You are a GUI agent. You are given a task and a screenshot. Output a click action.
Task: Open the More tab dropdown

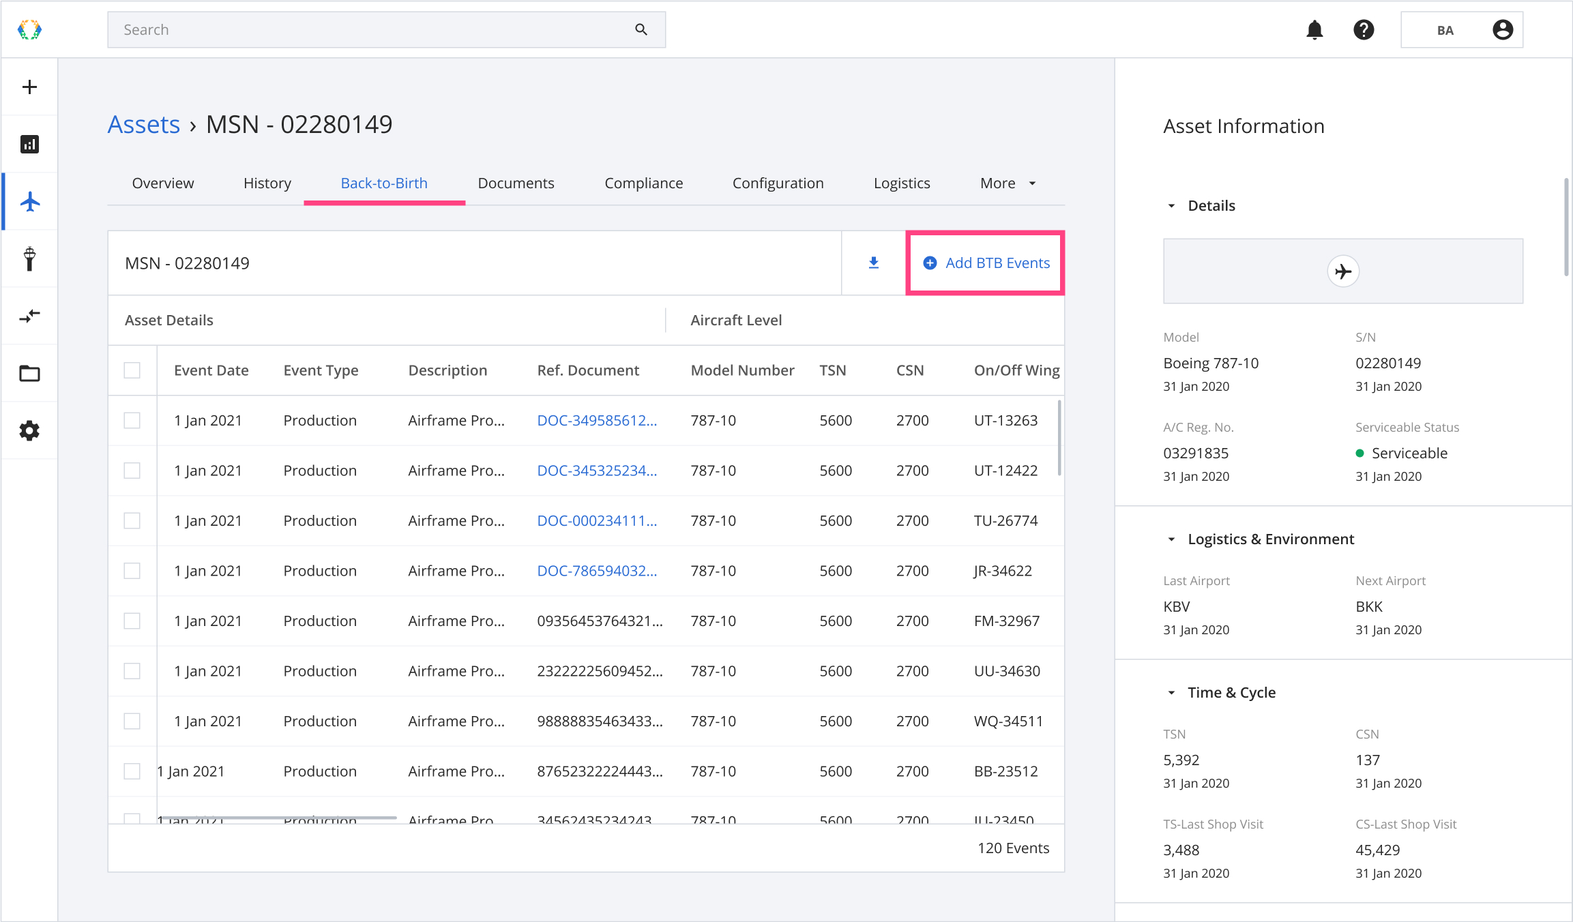click(x=1008, y=183)
